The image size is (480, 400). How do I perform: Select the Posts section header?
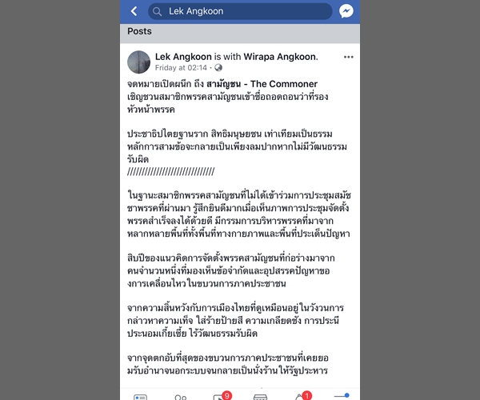139,31
